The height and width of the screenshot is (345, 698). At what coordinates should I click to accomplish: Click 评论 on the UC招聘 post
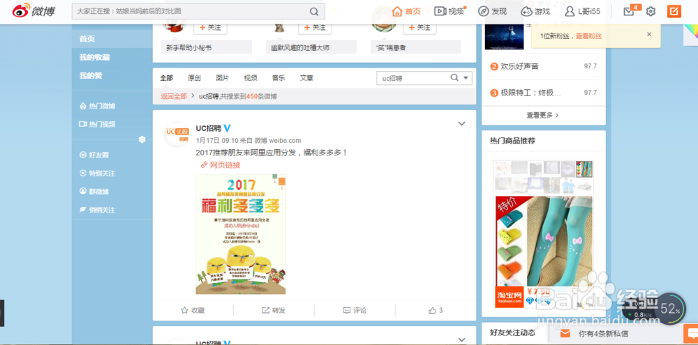[x=355, y=310]
